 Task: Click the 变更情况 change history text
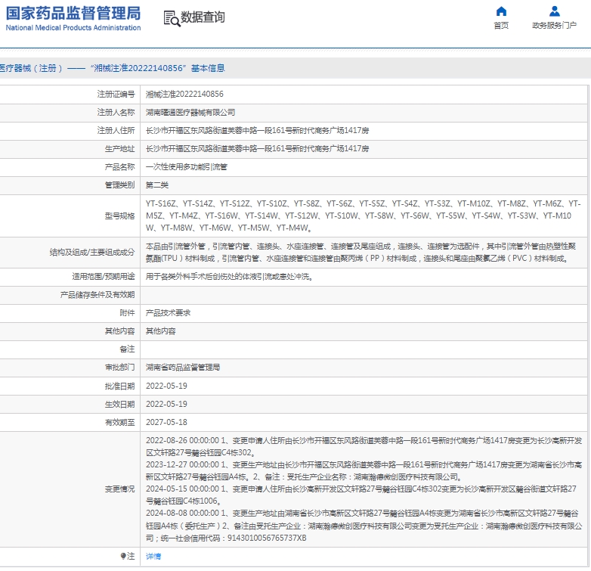point(364,489)
